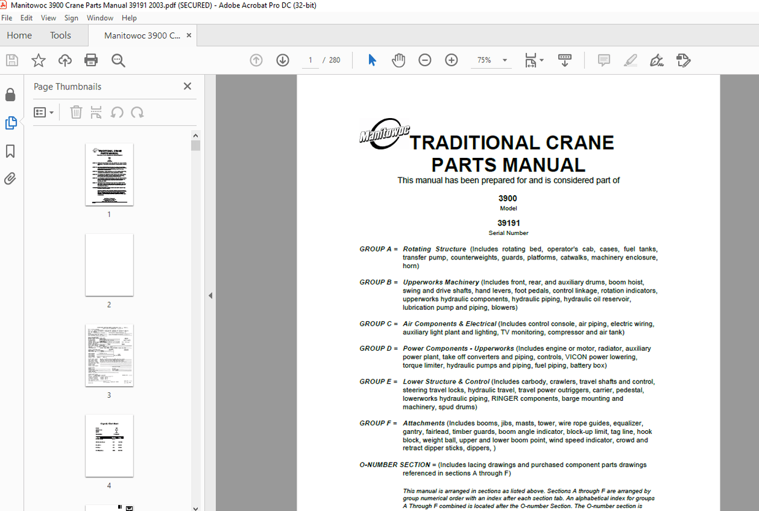Toggle zoom out on the document
759x511 pixels.
pos(425,60)
